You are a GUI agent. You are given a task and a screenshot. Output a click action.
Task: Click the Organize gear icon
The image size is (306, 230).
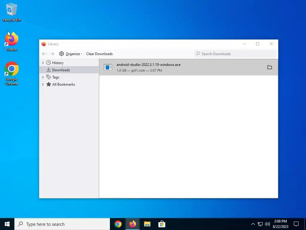(x=62, y=54)
